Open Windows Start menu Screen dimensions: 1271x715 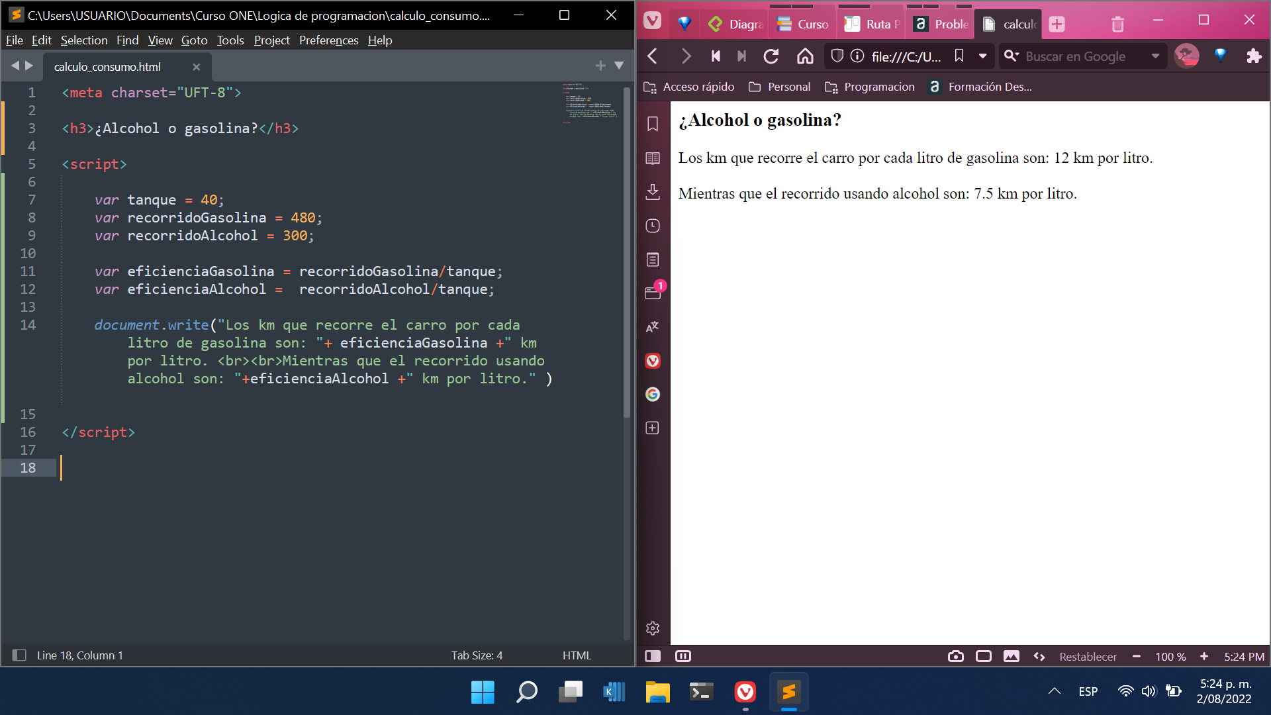click(483, 692)
